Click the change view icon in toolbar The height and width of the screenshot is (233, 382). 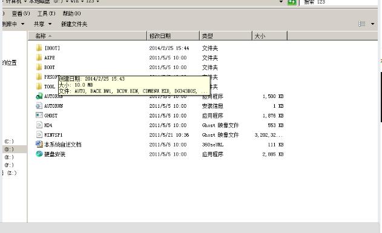[362, 24]
